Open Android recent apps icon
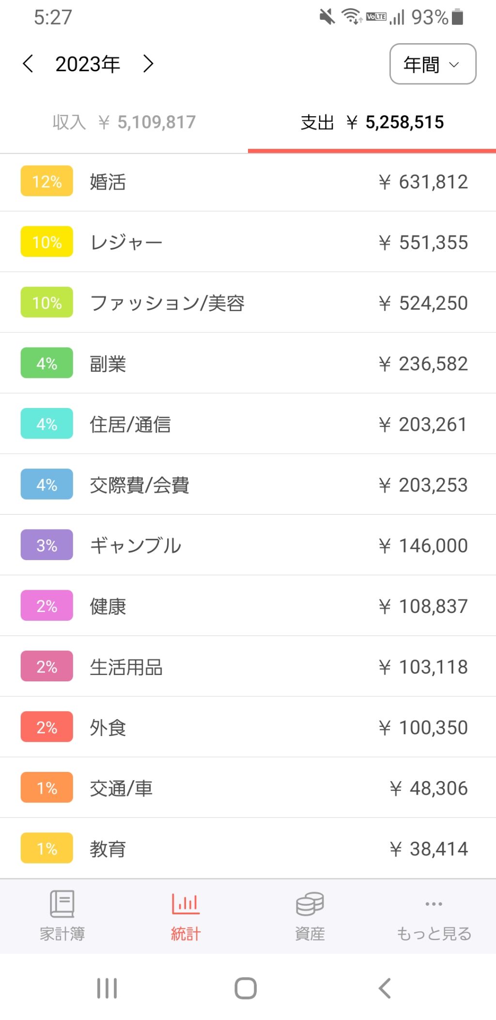This screenshot has height=1020, width=496. [107, 988]
